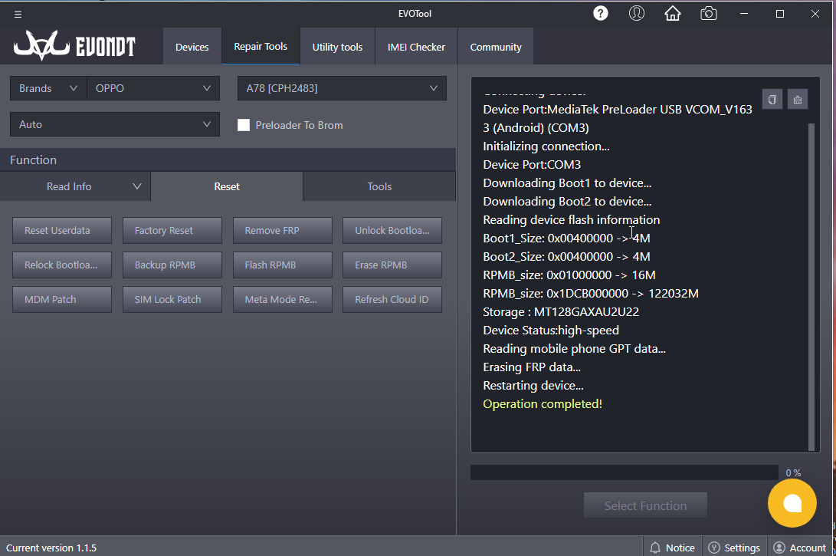Viewport: 836px width, 556px height.
Task: Click the Operation completed! log line
Action: click(543, 404)
